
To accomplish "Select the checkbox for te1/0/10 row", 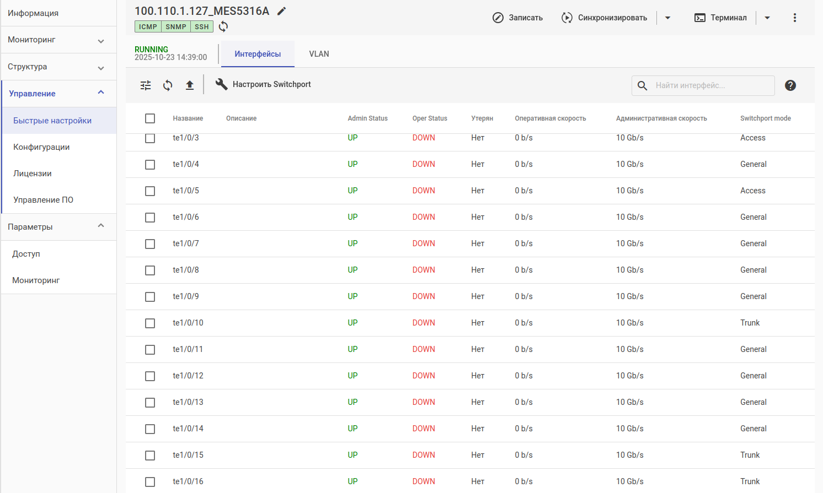I will coord(150,323).
